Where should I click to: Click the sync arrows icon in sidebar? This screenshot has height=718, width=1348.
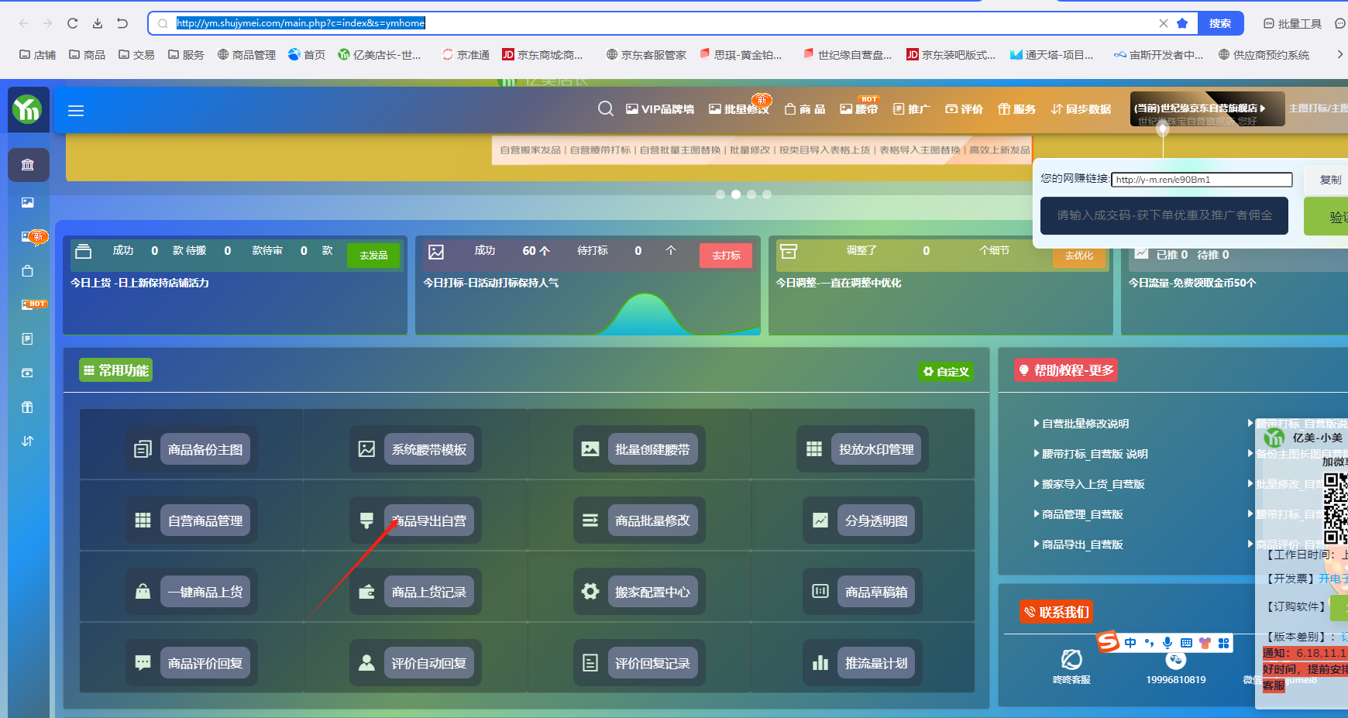(28, 441)
